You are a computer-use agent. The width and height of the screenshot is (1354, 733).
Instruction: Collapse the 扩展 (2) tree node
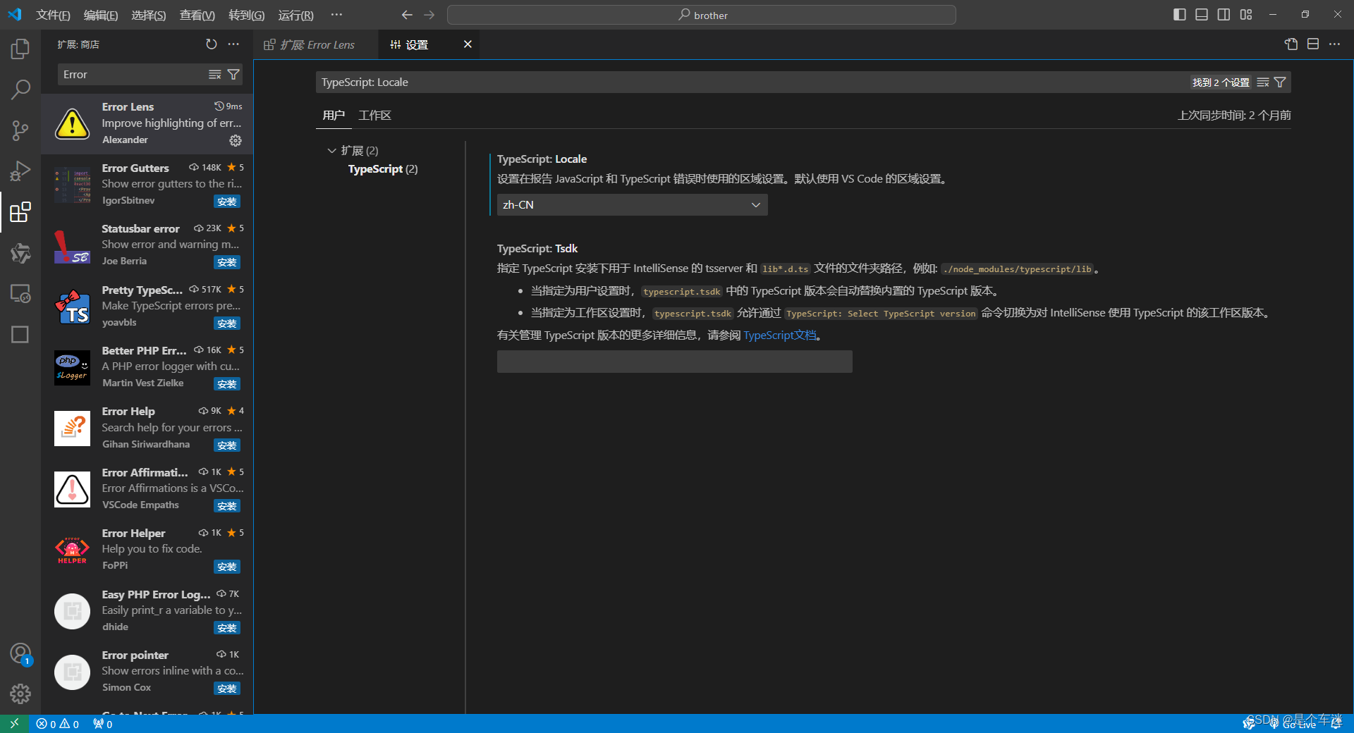(x=331, y=151)
